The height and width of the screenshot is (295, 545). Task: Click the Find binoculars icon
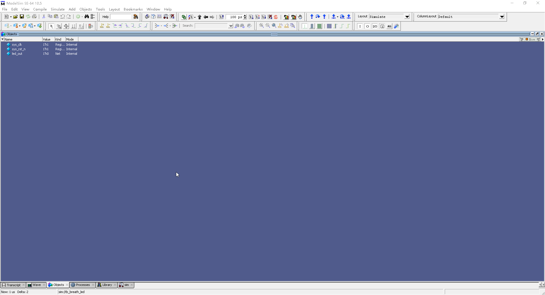87,17
